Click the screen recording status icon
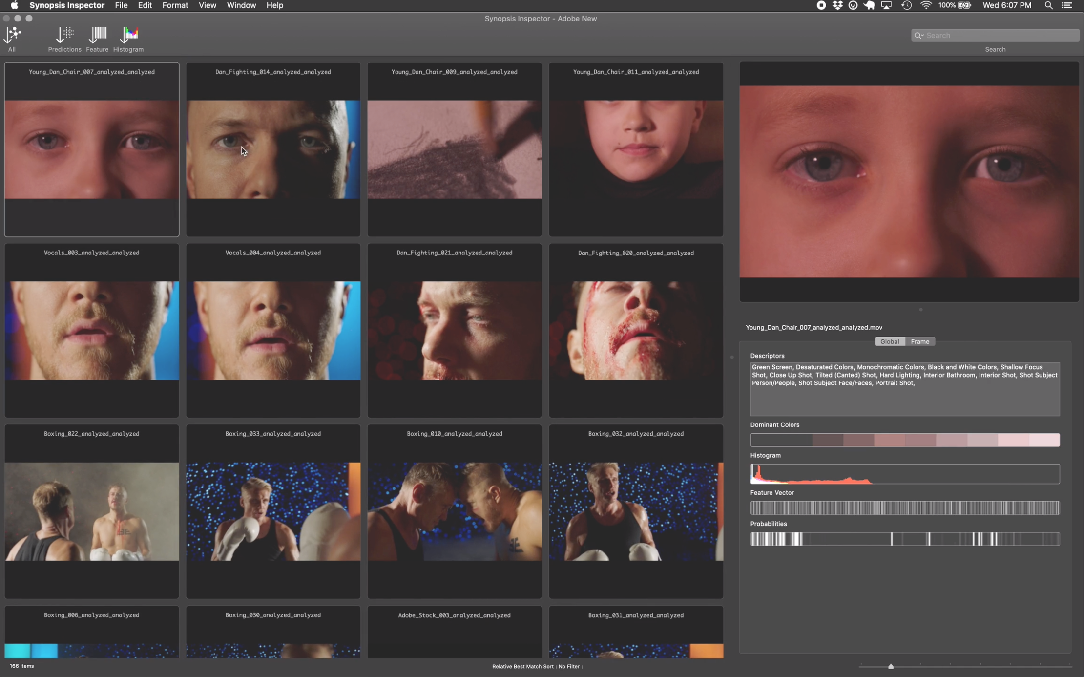The image size is (1084, 677). click(821, 5)
